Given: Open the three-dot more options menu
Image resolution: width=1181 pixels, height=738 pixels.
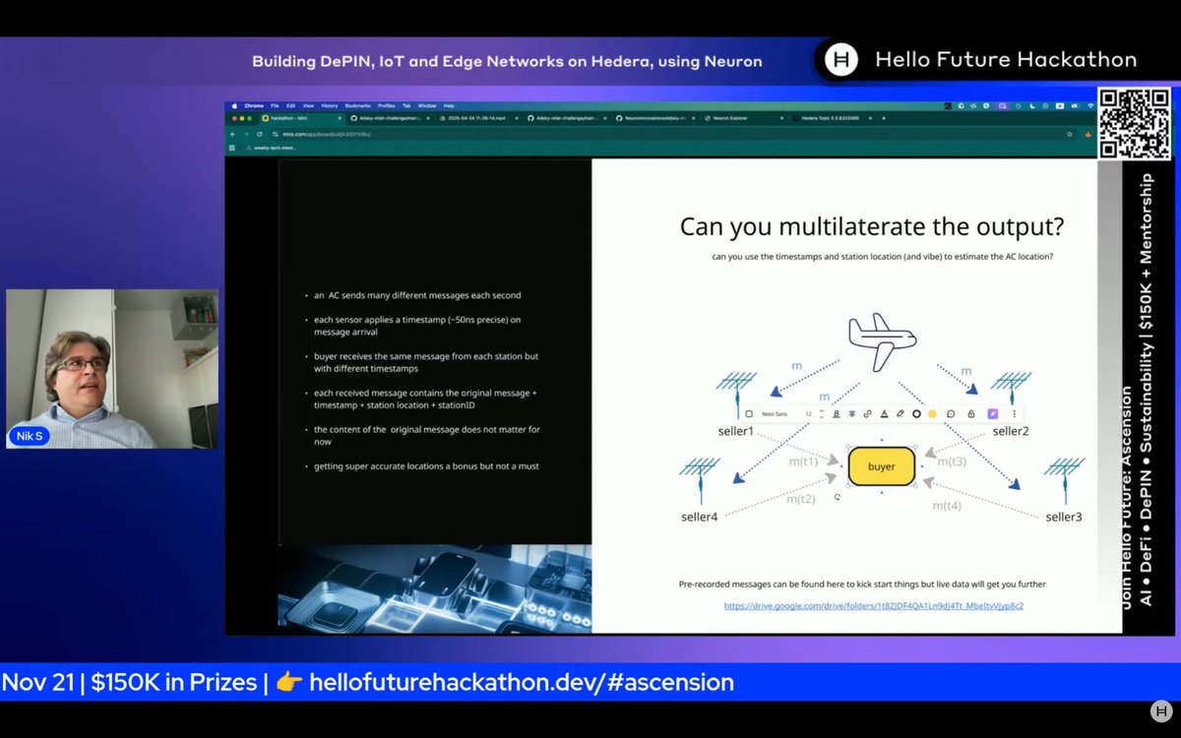Looking at the screenshot, I should click(x=1014, y=414).
